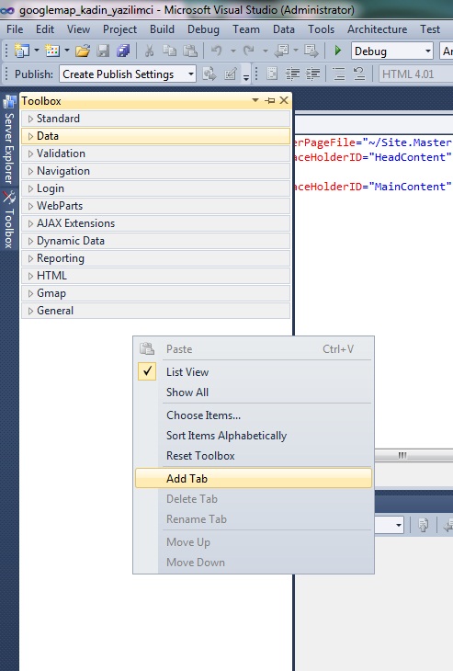Screen dimensions: 453x671
Task: Click the Publish Web icon beside publish settings
Action: click(x=210, y=74)
